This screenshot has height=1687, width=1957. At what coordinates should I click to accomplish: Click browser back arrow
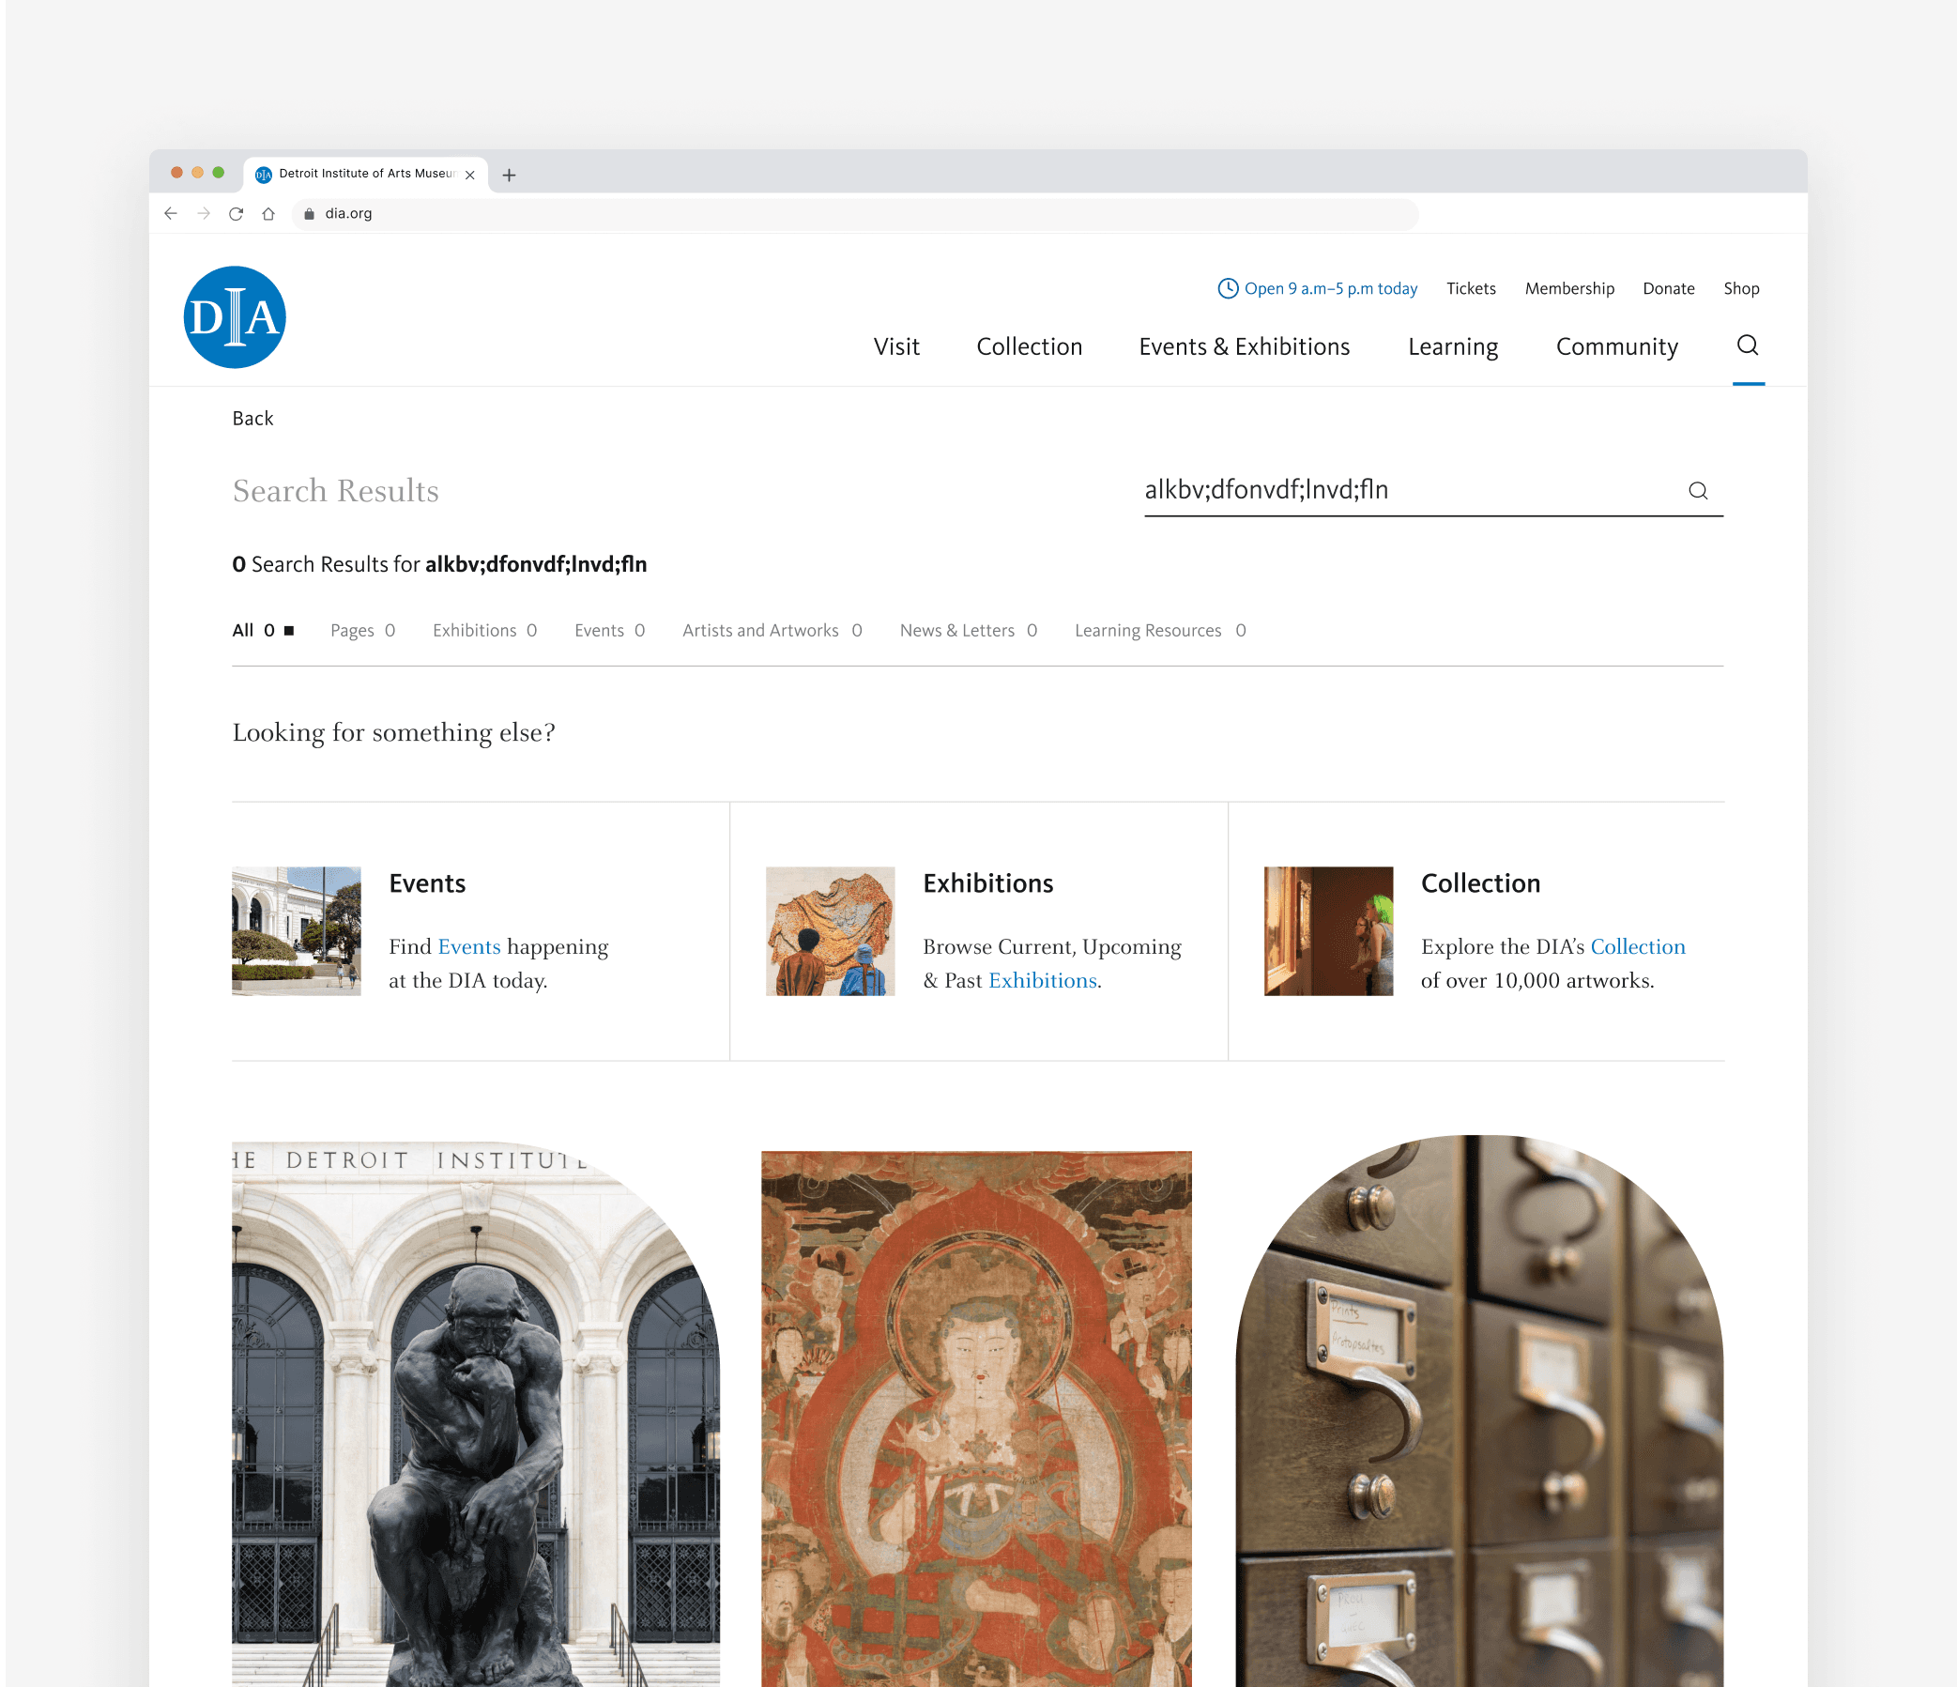coord(171,213)
